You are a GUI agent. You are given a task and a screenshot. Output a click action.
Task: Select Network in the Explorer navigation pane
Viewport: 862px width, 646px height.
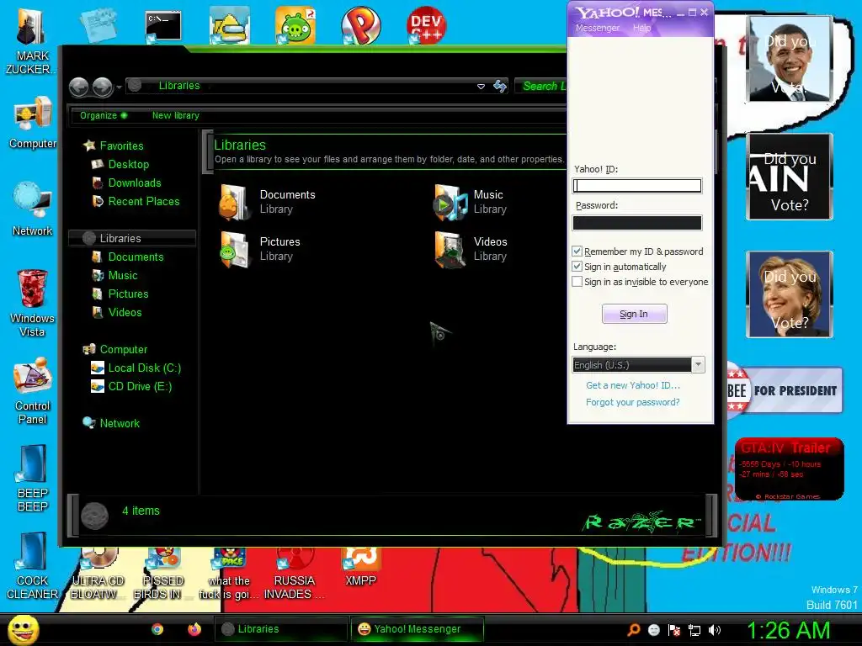[x=120, y=424]
